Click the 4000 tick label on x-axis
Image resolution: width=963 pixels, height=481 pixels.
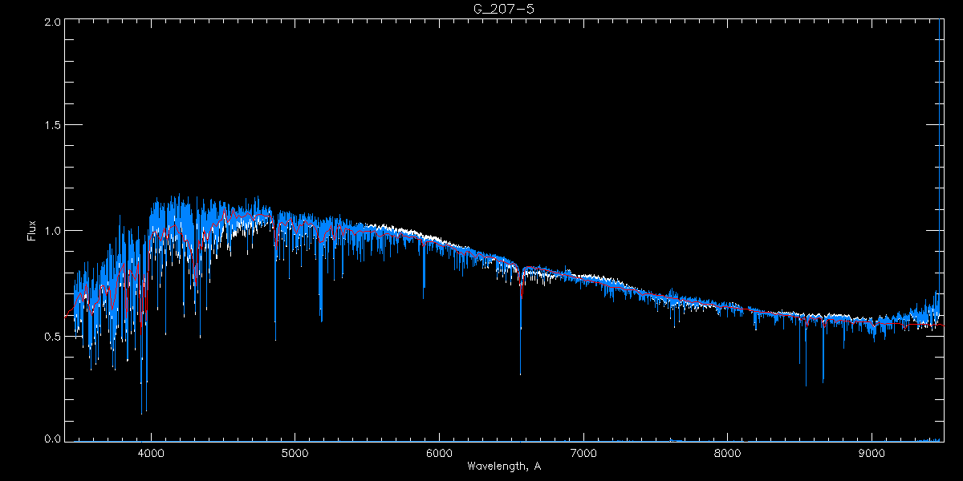pyautogui.click(x=151, y=453)
